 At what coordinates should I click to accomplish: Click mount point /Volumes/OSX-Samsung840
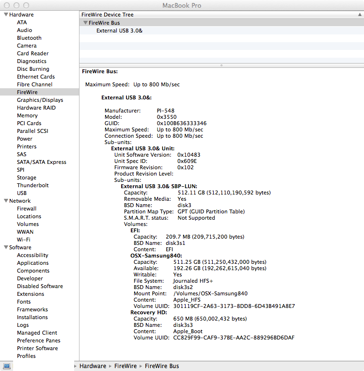click(210, 293)
